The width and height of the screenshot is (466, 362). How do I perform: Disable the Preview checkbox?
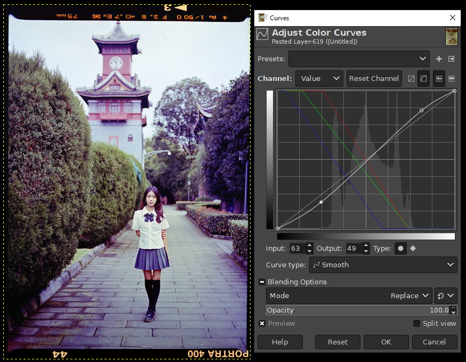pyautogui.click(x=262, y=324)
